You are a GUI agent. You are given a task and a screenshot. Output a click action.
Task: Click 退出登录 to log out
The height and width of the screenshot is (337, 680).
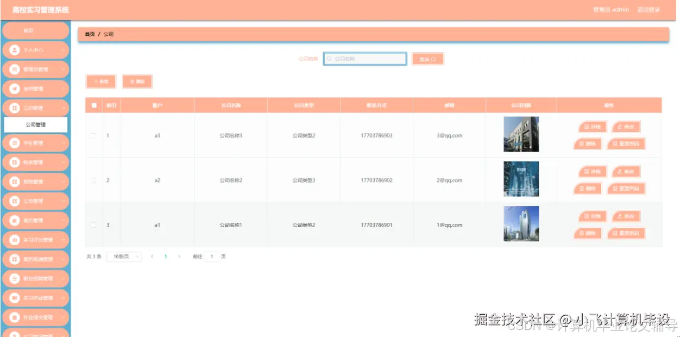point(648,10)
